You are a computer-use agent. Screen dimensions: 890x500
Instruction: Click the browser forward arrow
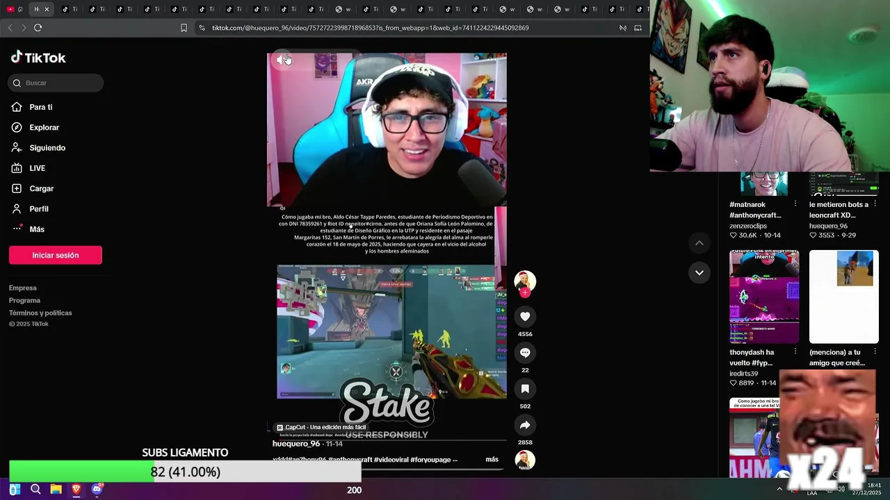pyautogui.click(x=23, y=28)
